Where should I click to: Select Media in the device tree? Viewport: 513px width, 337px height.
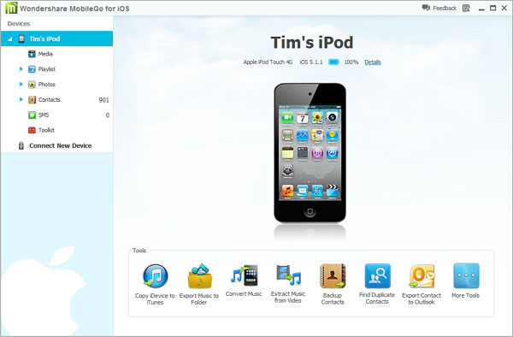(45, 54)
